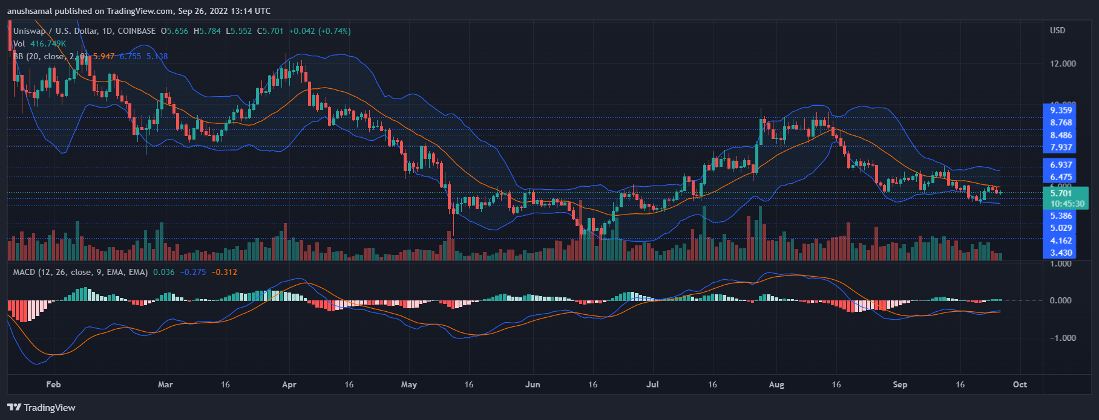
Task: Click the 7.937 price level label
Action: click(1061, 147)
